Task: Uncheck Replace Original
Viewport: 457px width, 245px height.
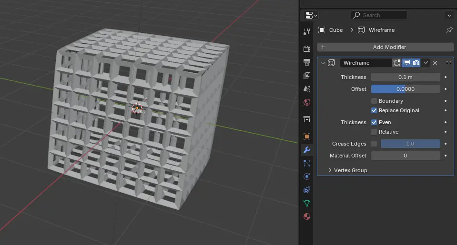Action: (x=374, y=110)
